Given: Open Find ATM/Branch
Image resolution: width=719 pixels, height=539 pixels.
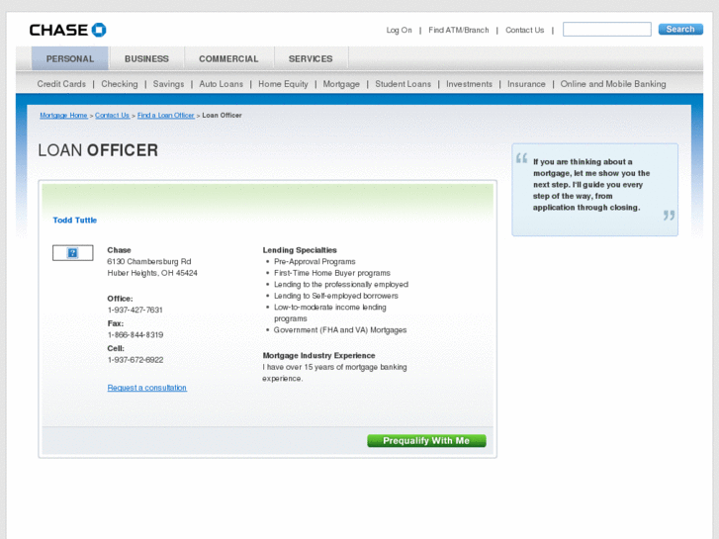Looking at the screenshot, I should pyautogui.click(x=459, y=30).
